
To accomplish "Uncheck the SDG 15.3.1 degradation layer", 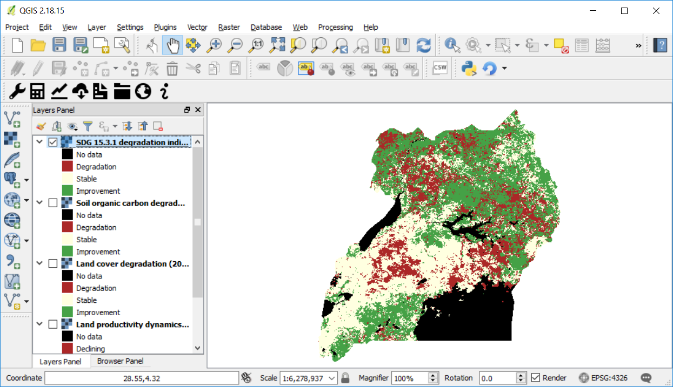I will click(53, 142).
